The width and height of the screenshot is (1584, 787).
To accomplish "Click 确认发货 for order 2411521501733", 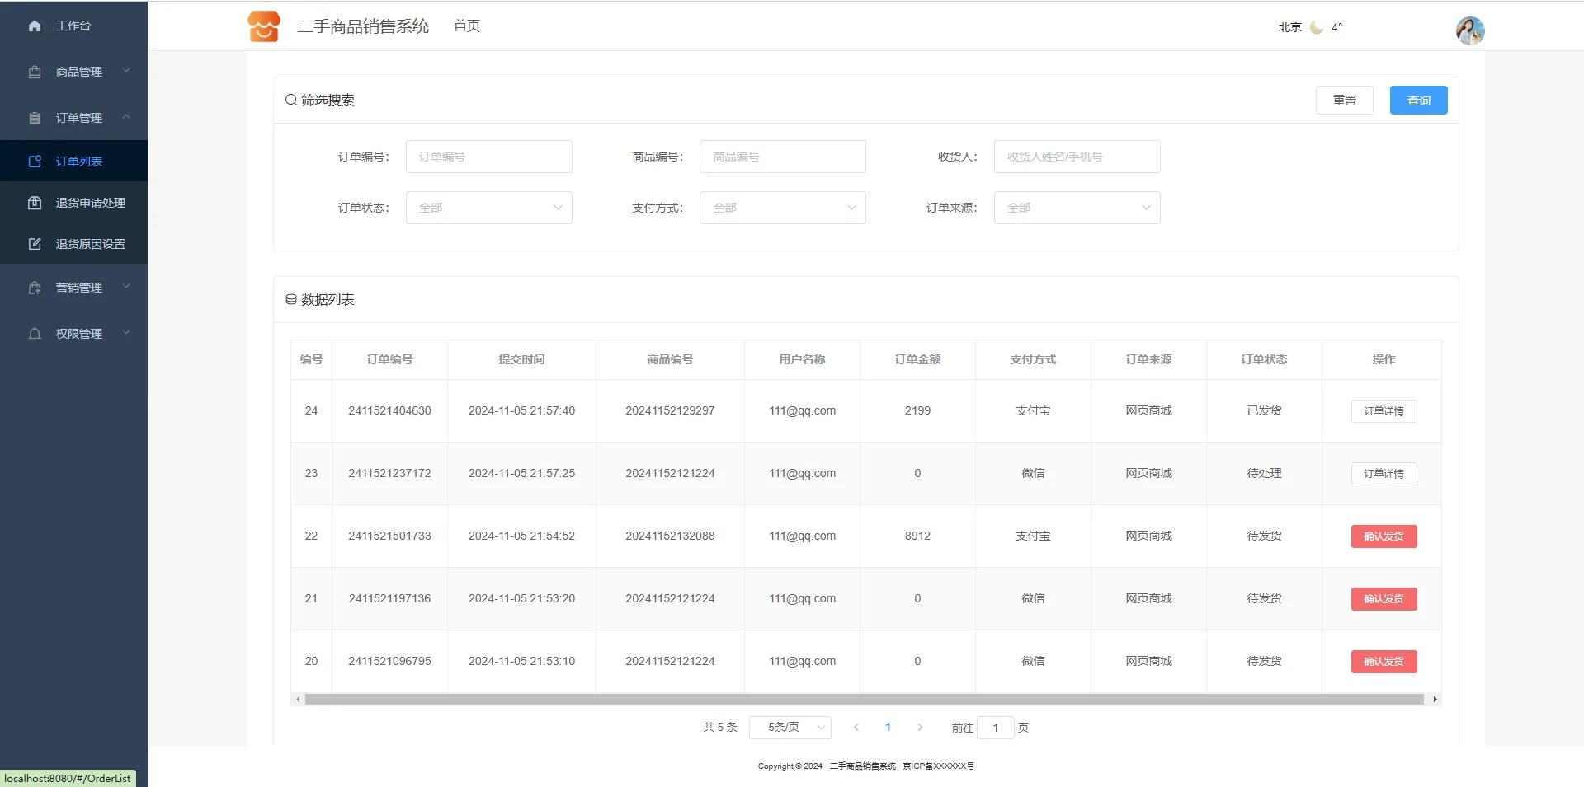I will point(1384,536).
